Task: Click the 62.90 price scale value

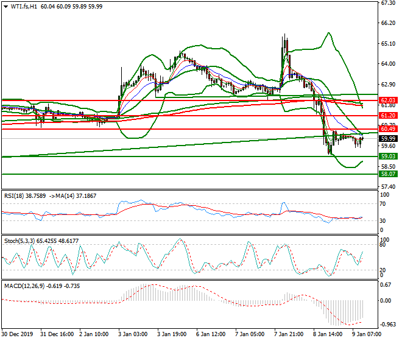Action: point(388,85)
